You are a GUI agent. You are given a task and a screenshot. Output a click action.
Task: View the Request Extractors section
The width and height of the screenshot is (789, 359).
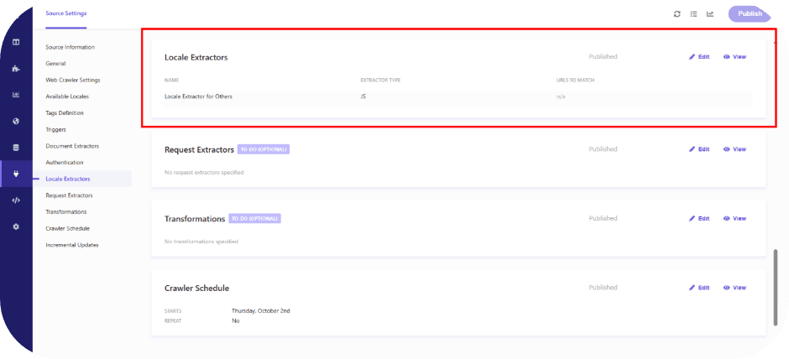point(734,149)
